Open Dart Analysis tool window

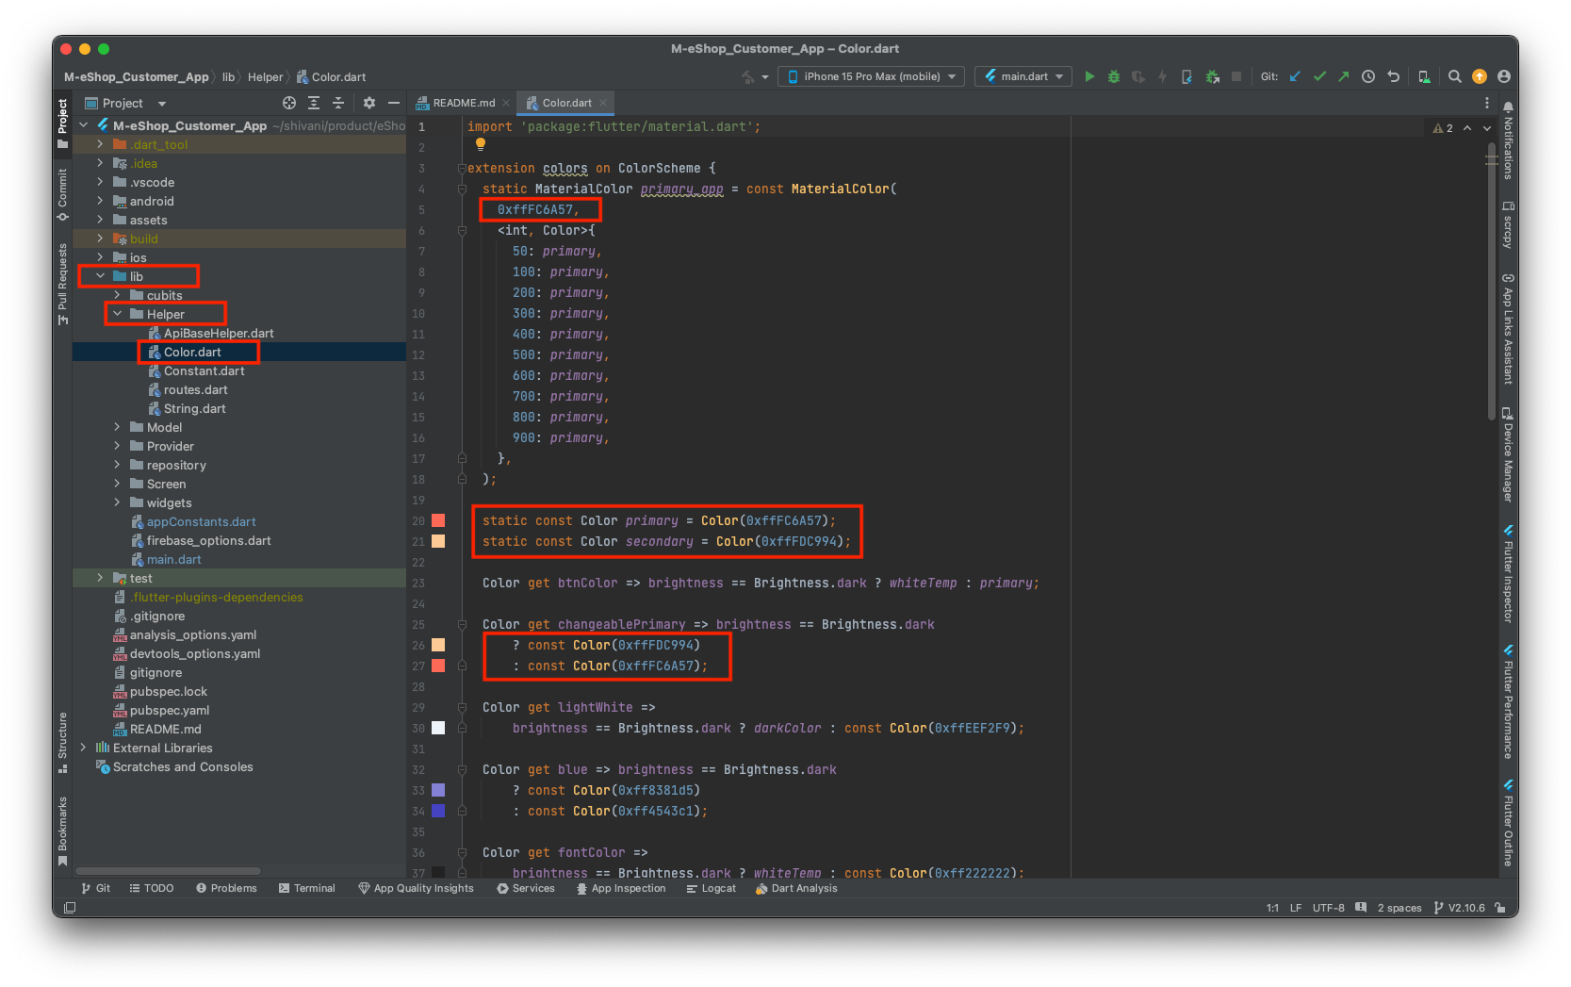pos(796,888)
